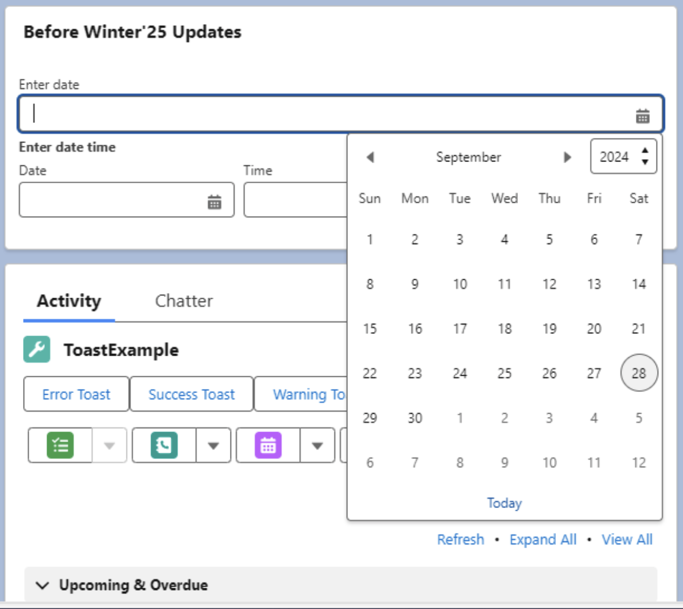The image size is (683, 609).
Task: Open the dropdown next to Log a Call
Action: 213,445
